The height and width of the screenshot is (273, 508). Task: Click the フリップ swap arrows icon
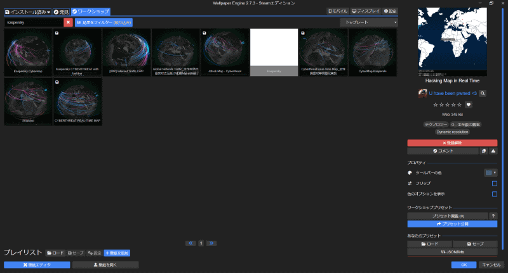point(410,183)
